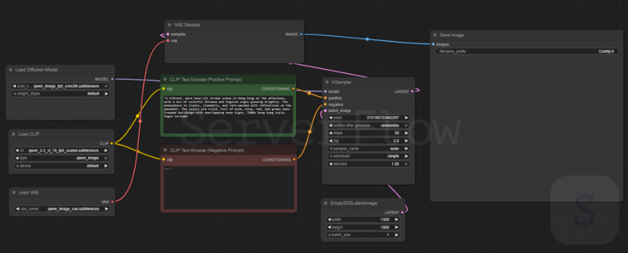This screenshot has height=253, width=628.
Task: Open the control after generate dropdown
Action: pyautogui.click(x=369, y=126)
